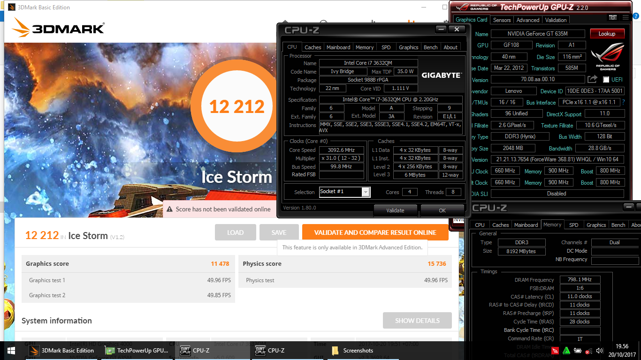This screenshot has width=641, height=360.
Task: Click Validate and Compare Result Online
Action: (x=375, y=232)
